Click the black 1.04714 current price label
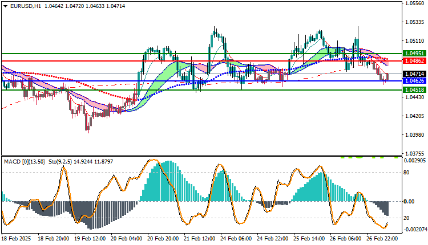The width and height of the screenshot is (428, 245). [414, 74]
